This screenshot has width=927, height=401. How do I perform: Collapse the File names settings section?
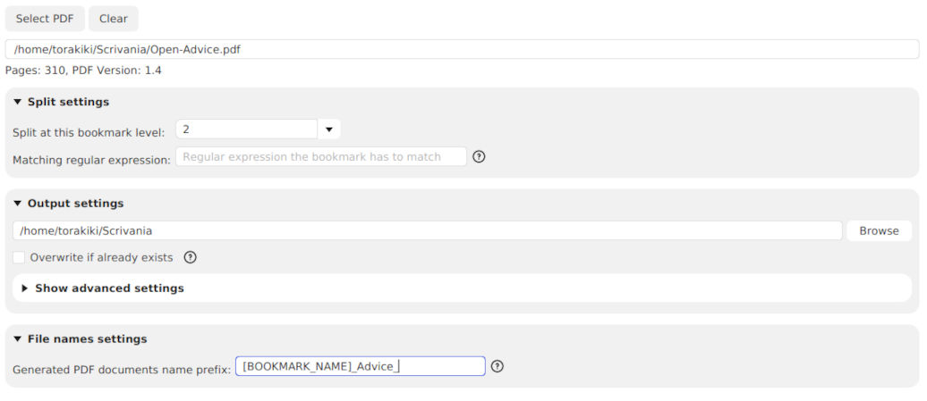coord(17,339)
